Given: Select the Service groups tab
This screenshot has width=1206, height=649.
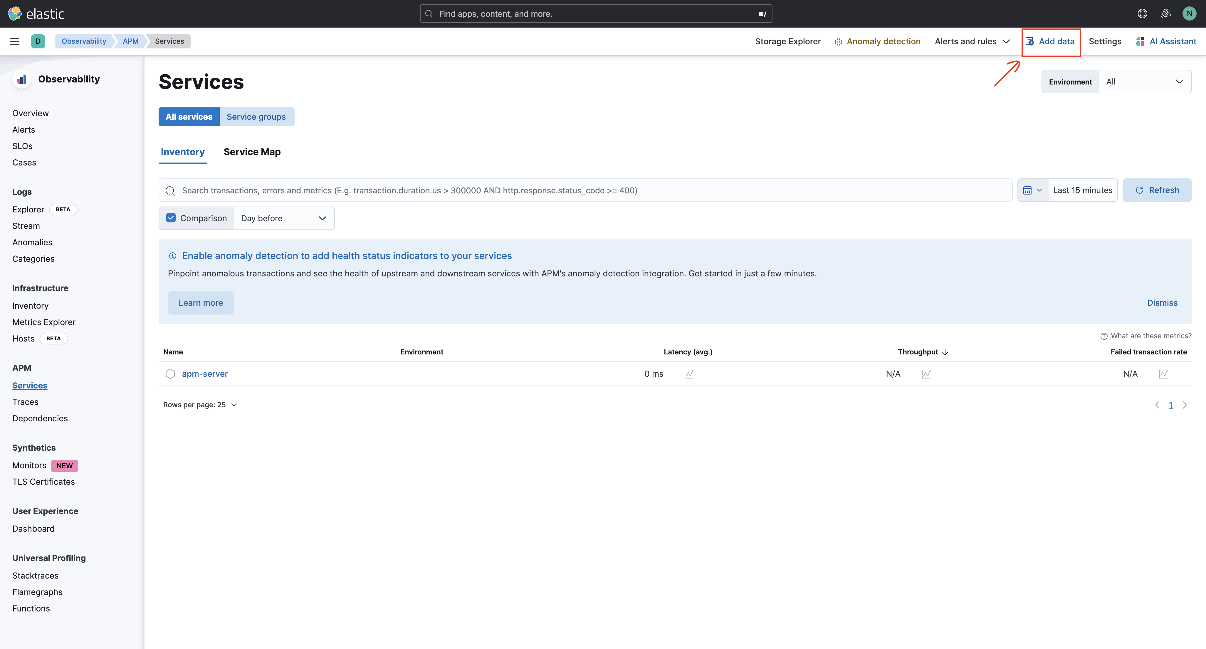Looking at the screenshot, I should coord(256,117).
